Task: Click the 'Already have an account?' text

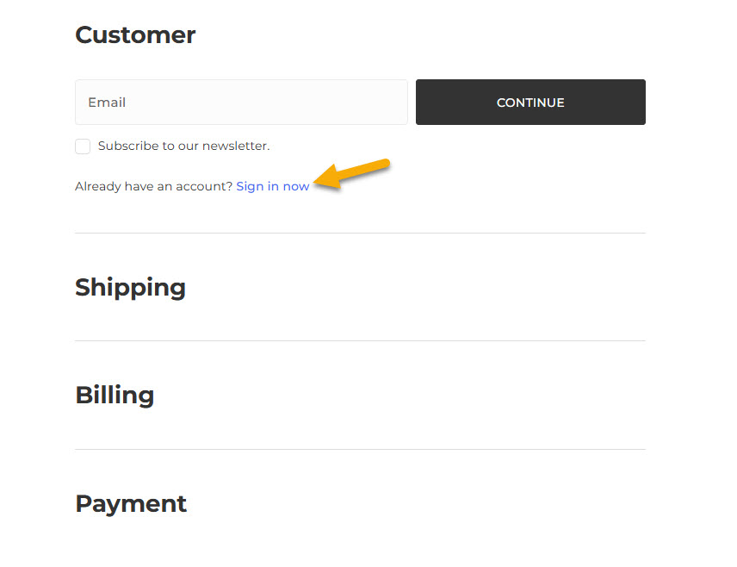Action: (153, 186)
